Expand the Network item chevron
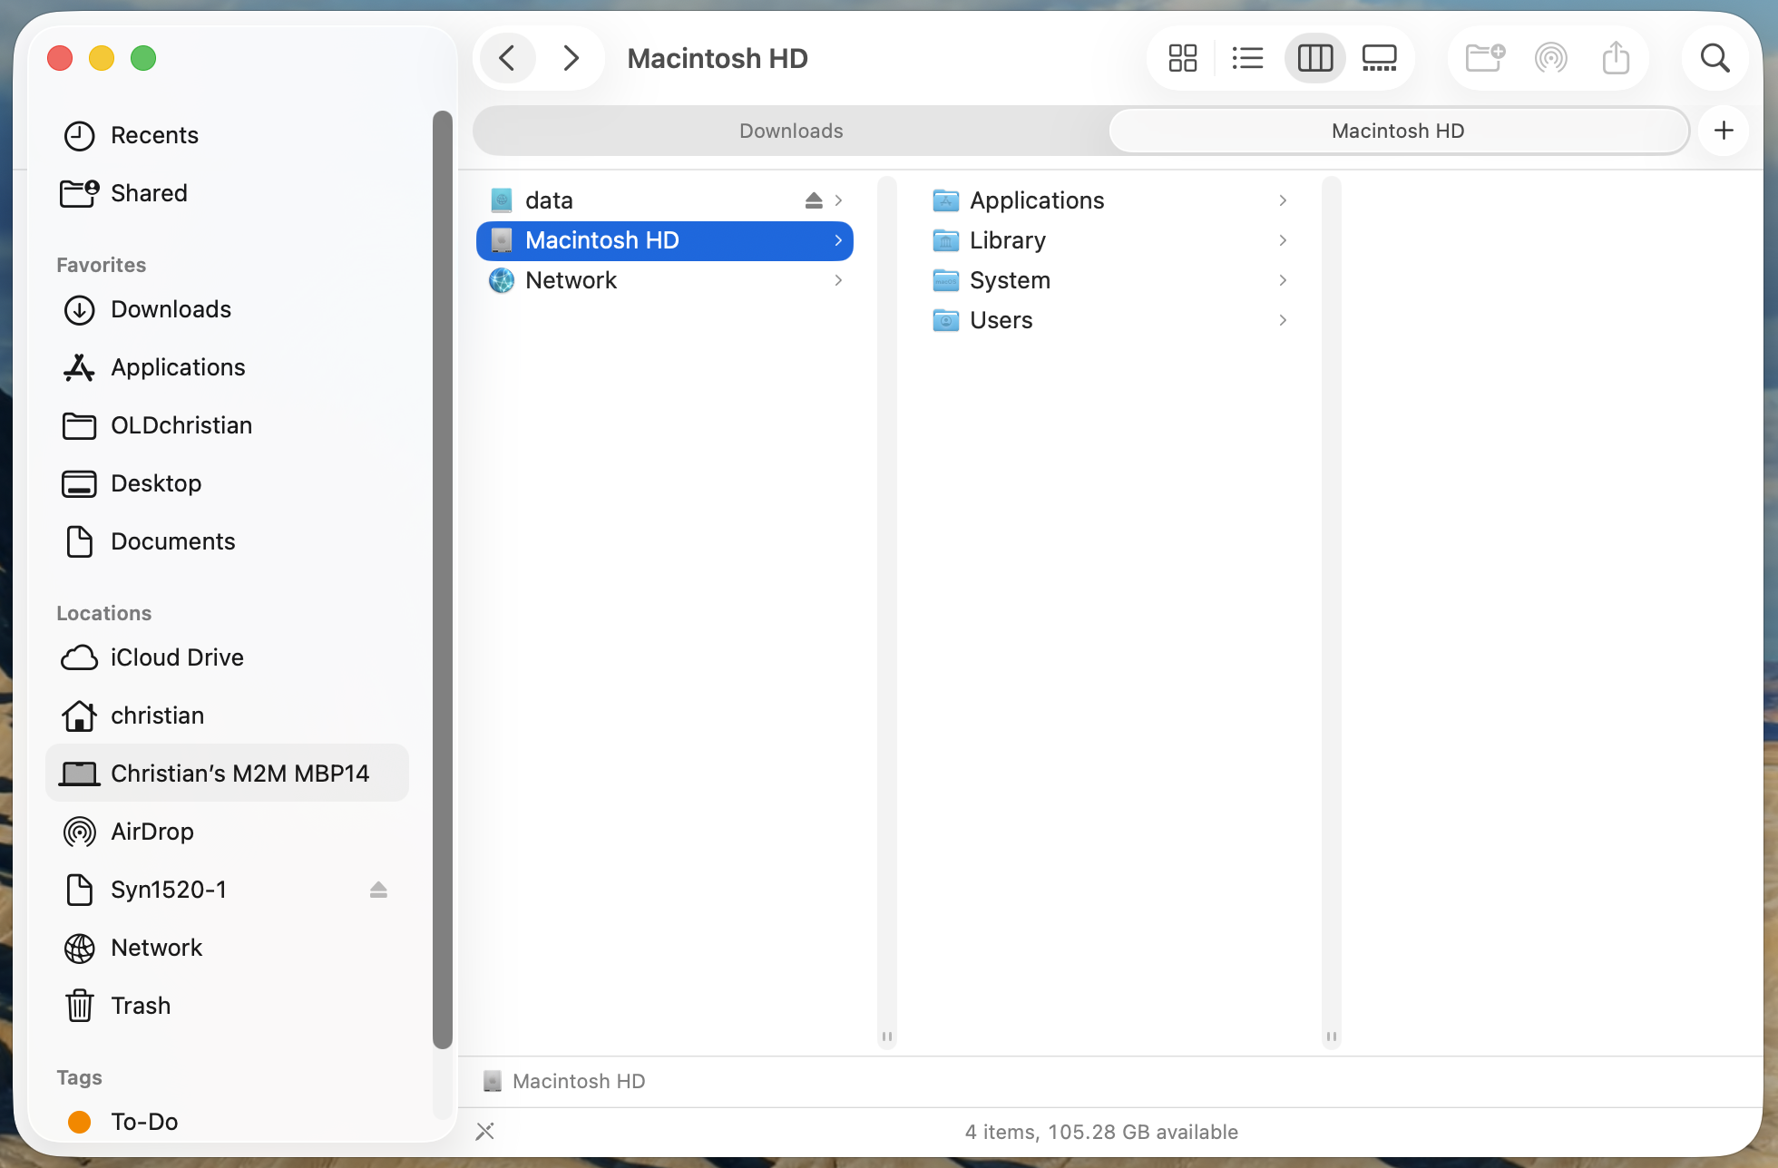This screenshot has width=1778, height=1168. [838, 280]
